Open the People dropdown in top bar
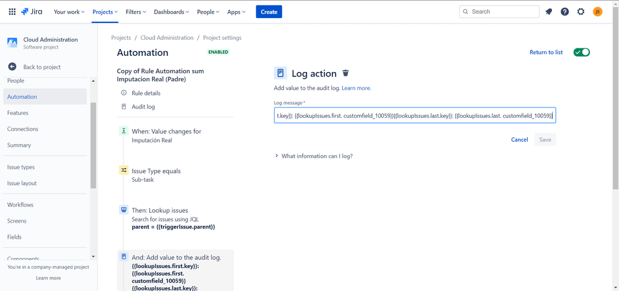The width and height of the screenshot is (619, 291). tap(208, 12)
